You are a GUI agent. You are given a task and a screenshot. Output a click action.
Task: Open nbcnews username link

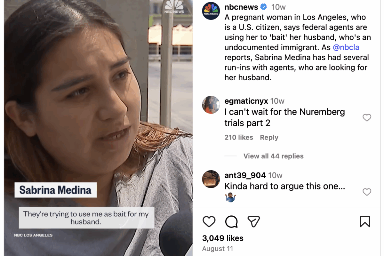coord(241,7)
